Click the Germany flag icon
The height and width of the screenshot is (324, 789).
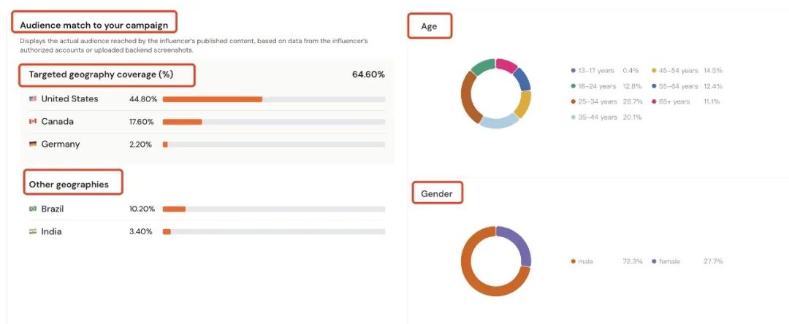point(32,144)
